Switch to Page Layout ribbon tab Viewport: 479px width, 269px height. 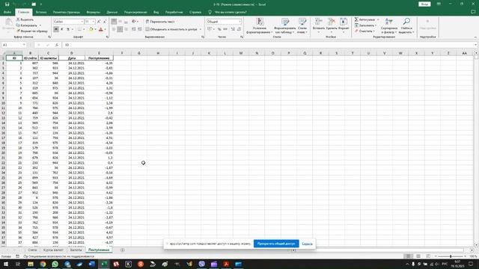coord(67,12)
